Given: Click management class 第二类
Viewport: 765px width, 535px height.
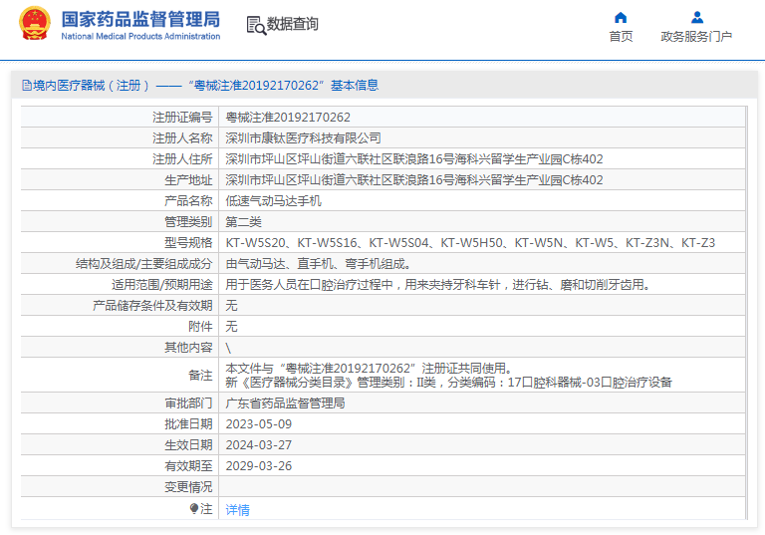Looking at the screenshot, I should pyautogui.click(x=243, y=222).
